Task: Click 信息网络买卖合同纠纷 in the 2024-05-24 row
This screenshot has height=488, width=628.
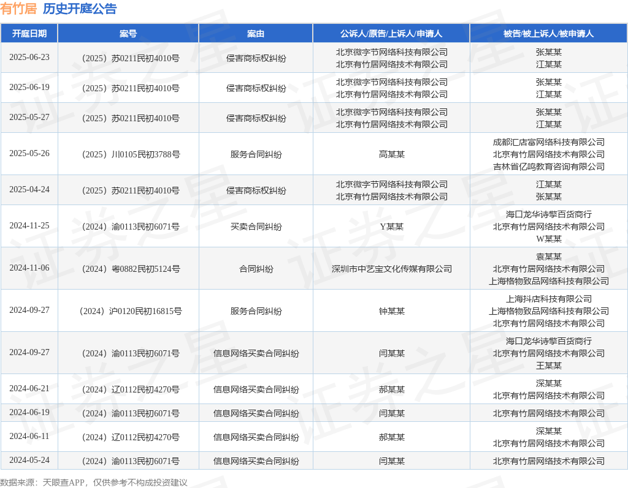Action: coord(256,461)
